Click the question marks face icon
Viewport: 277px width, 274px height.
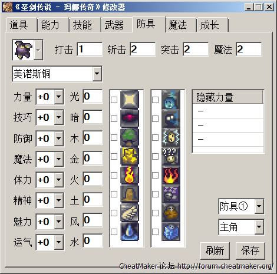point(171,156)
